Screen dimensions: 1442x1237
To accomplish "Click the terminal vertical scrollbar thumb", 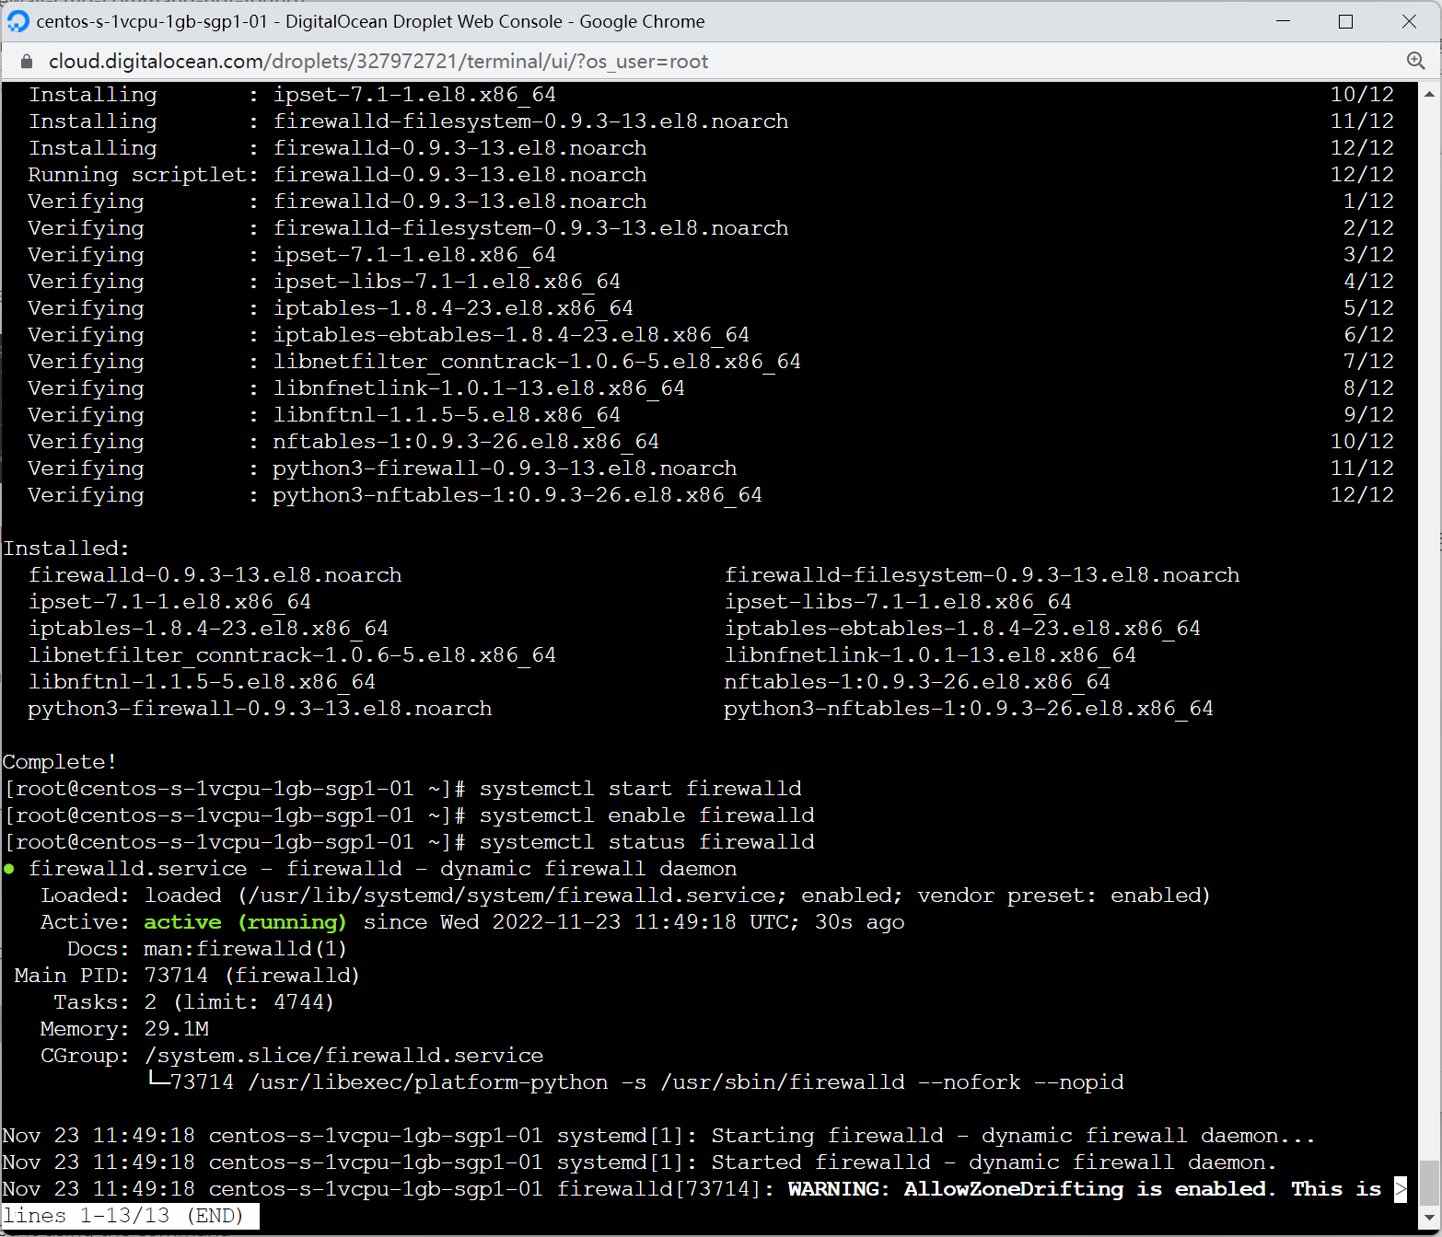I will tap(1429, 1182).
